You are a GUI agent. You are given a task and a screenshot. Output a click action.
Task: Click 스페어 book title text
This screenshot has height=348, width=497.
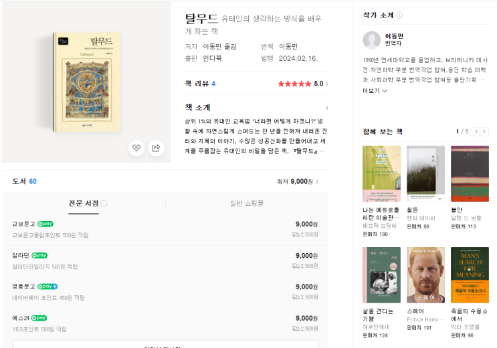click(415, 311)
